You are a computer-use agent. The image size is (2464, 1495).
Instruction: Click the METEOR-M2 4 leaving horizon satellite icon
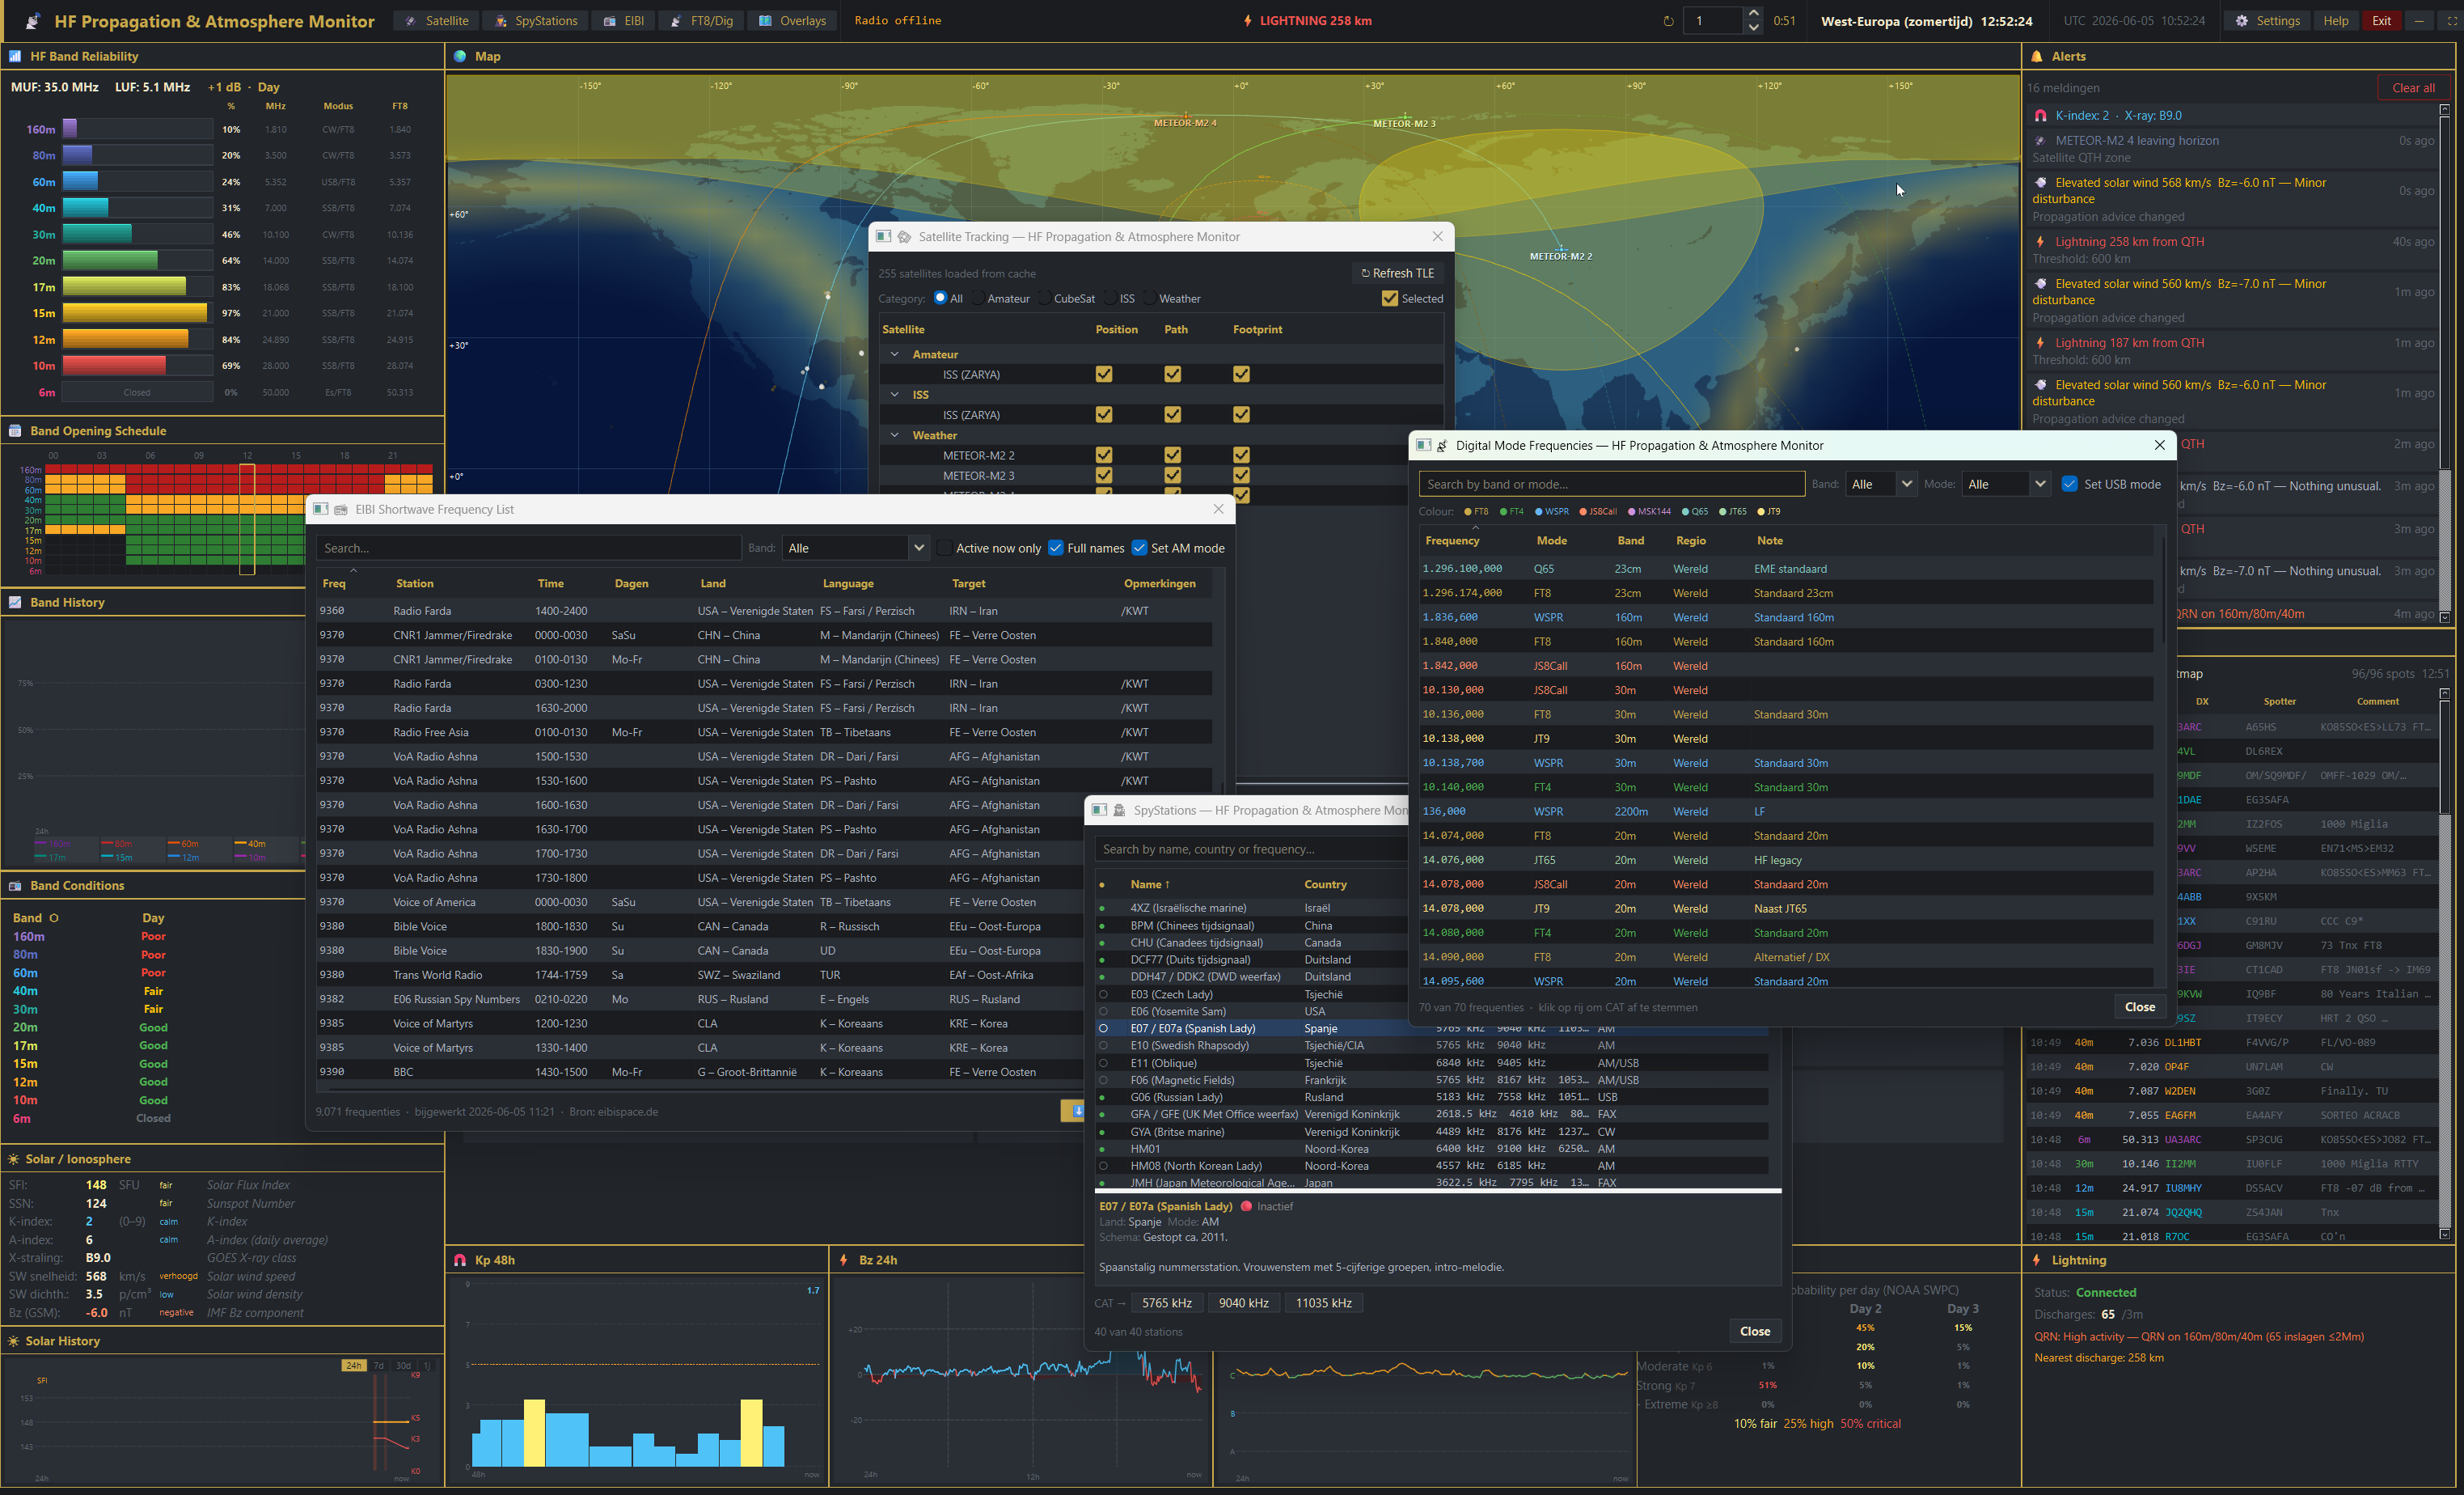(x=2041, y=141)
